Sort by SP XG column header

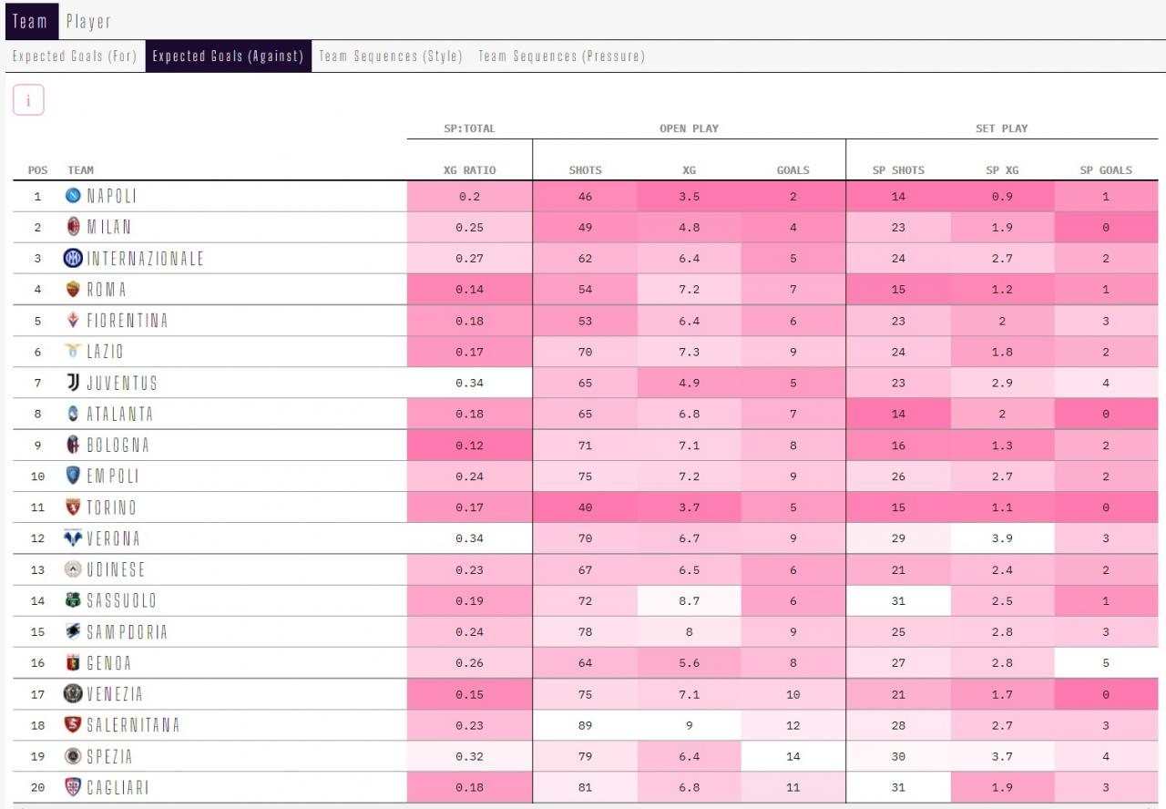[x=1002, y=170]
